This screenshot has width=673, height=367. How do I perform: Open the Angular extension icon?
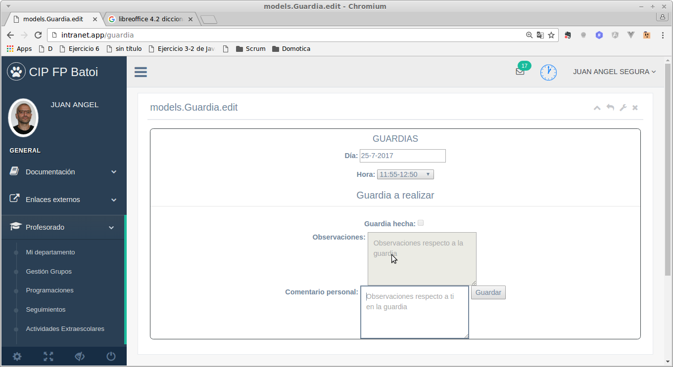point(615,35)
